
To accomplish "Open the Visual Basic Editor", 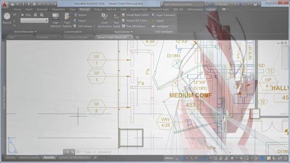I will (x=135, y=15).
